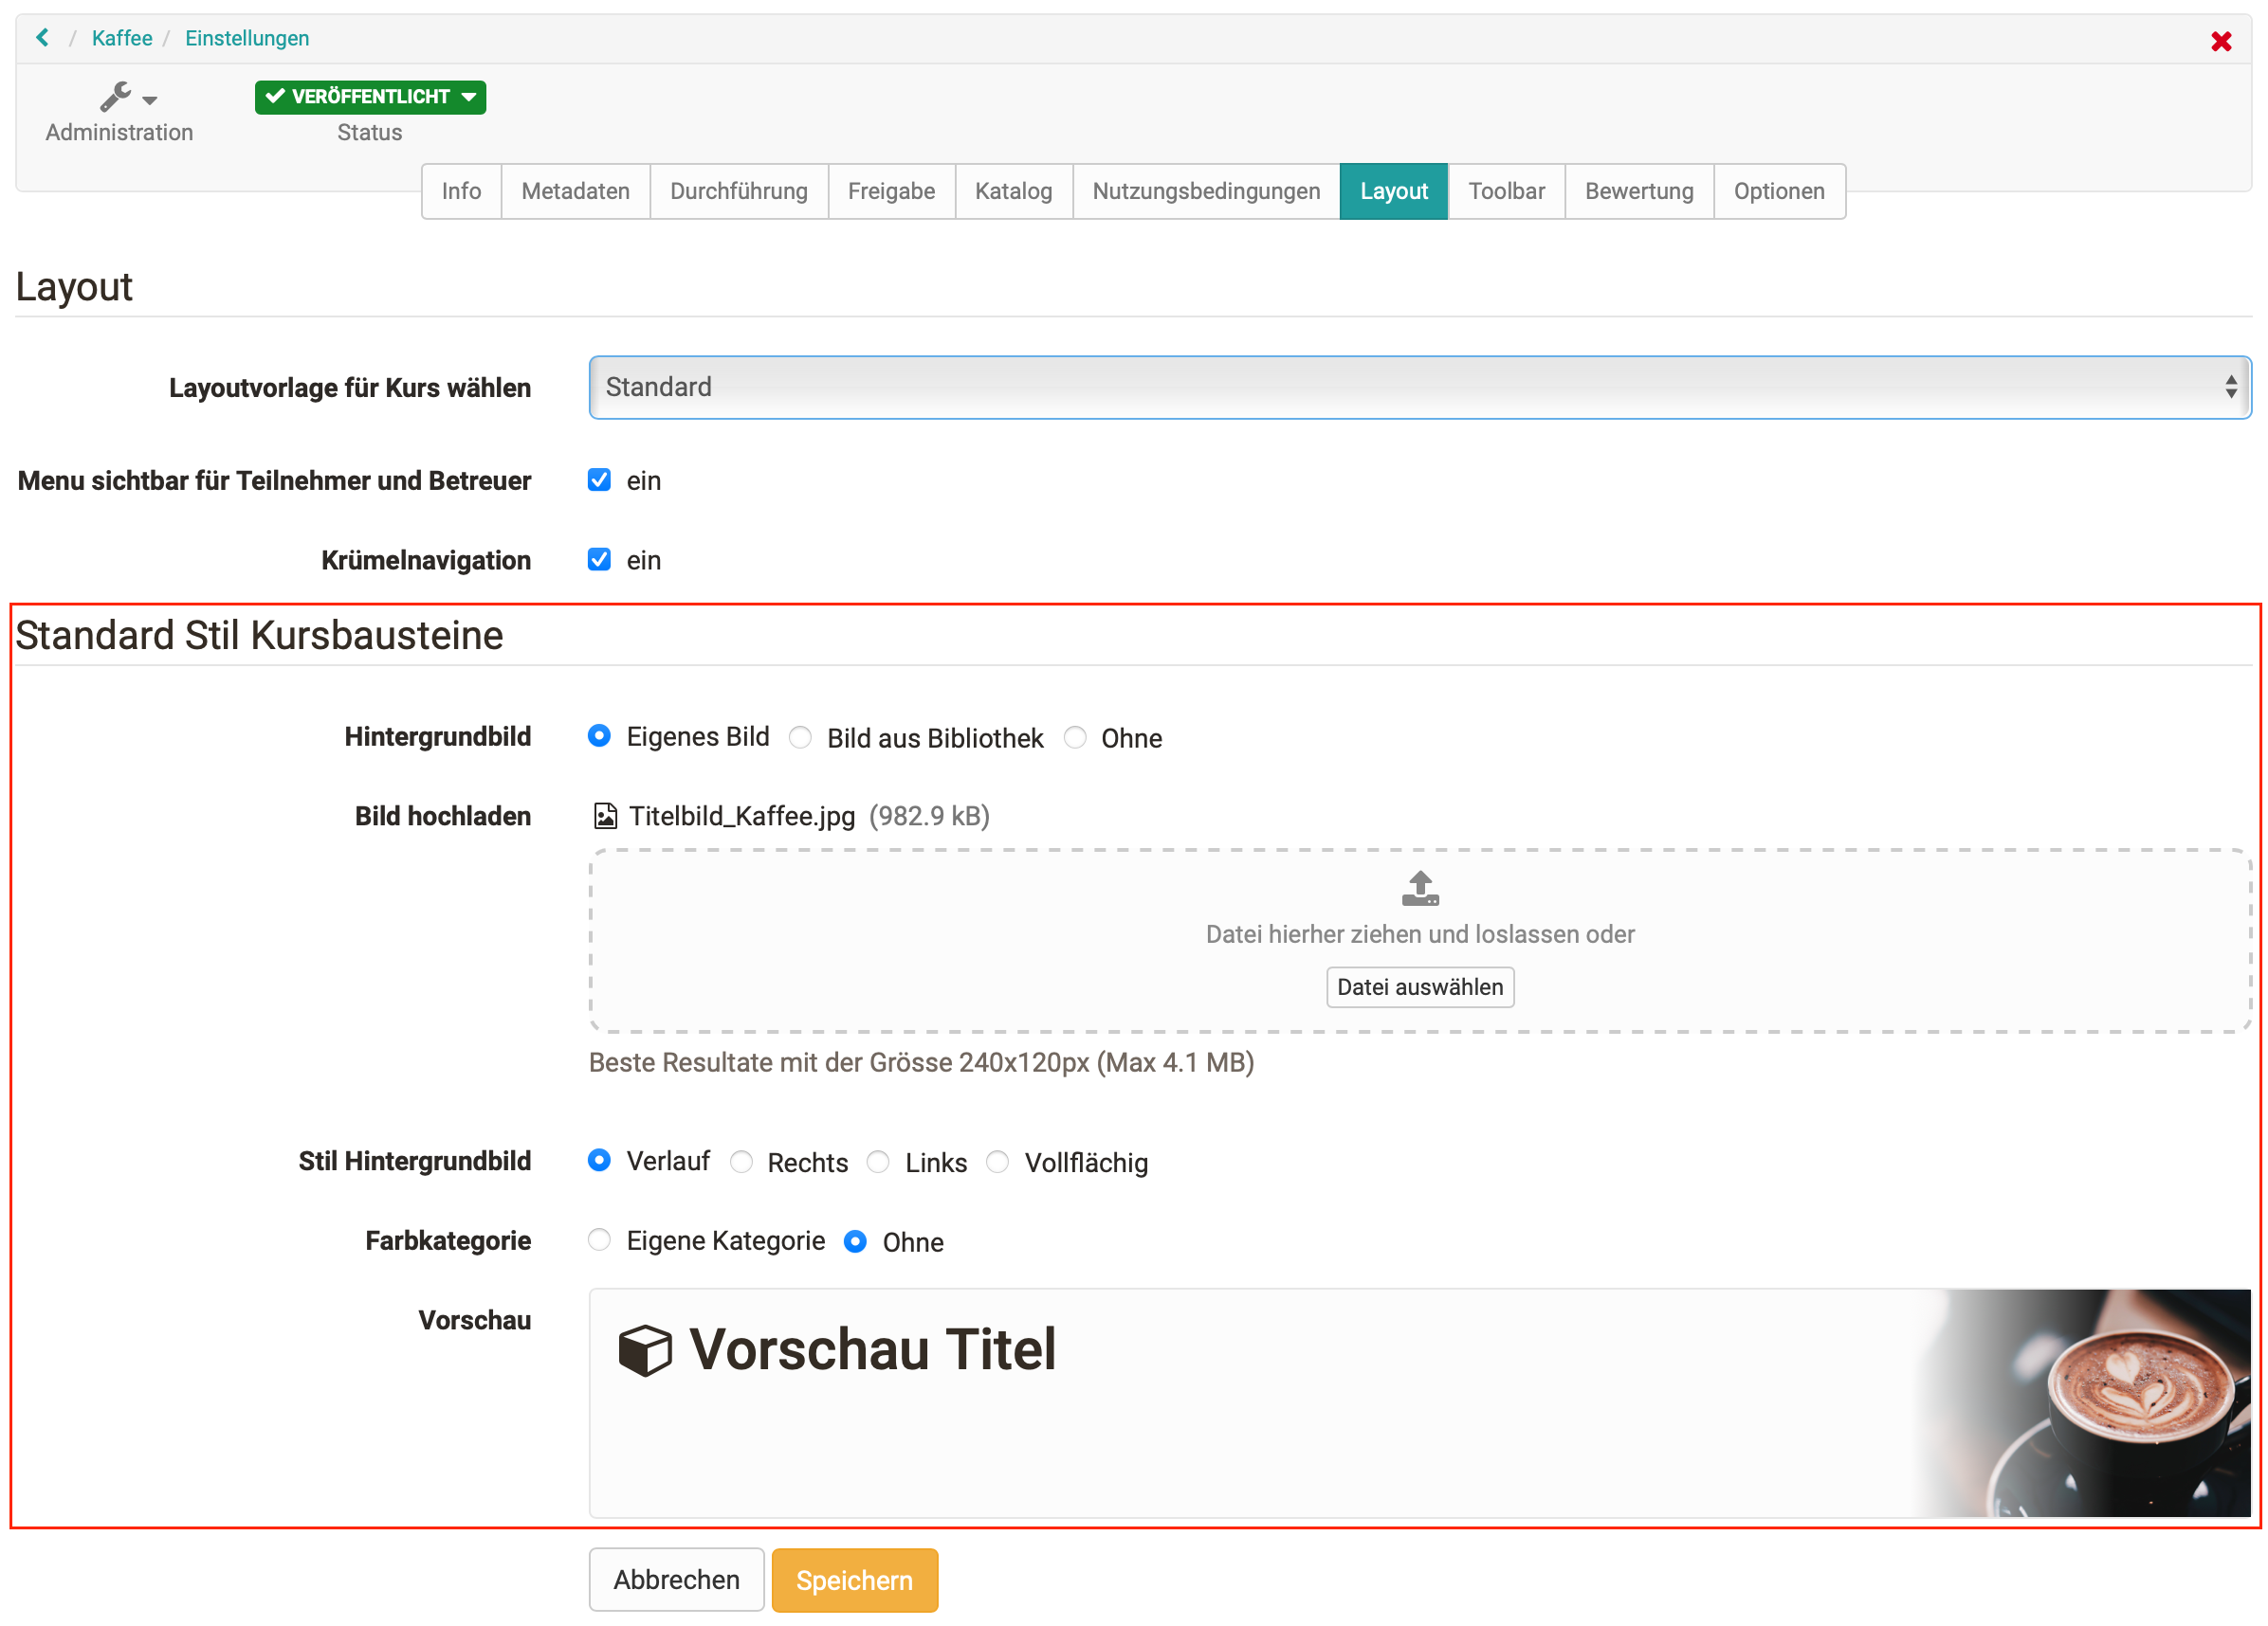Screen dimensions: 2268x1626
Task: Switch to the Toolbar tab
Action: coord(1505,190)
